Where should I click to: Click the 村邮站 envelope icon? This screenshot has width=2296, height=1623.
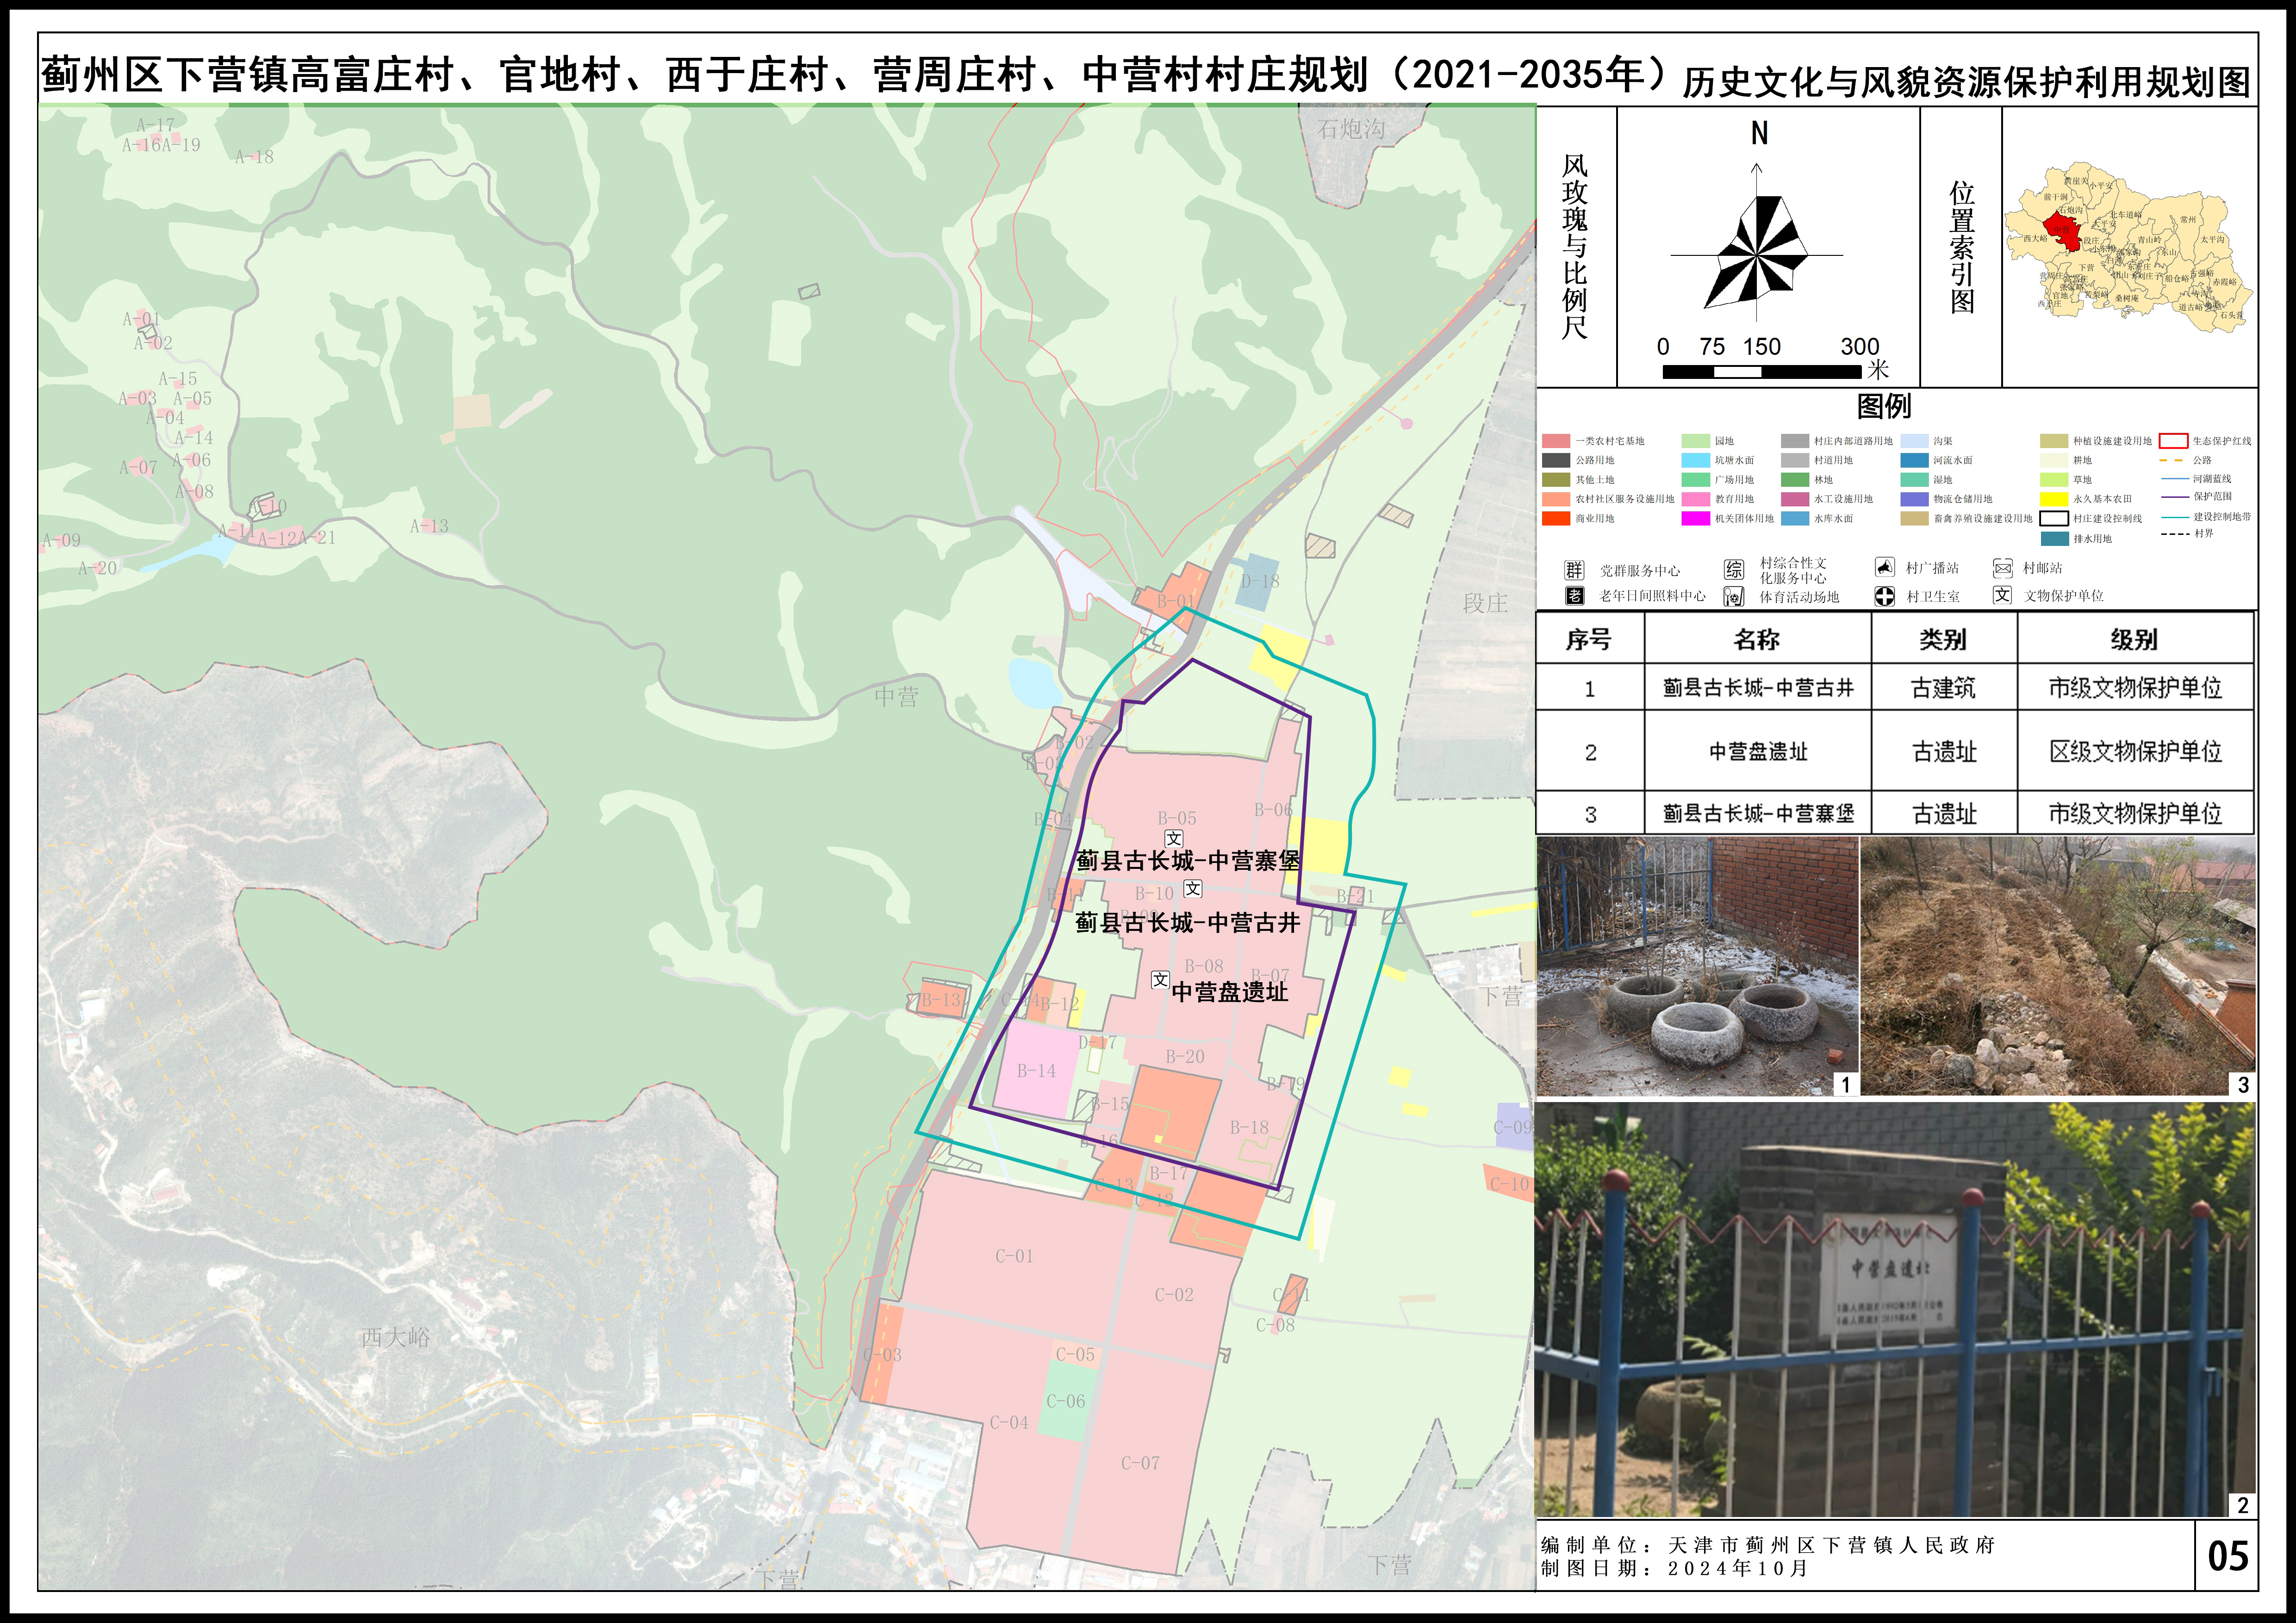pos(2002,569)
